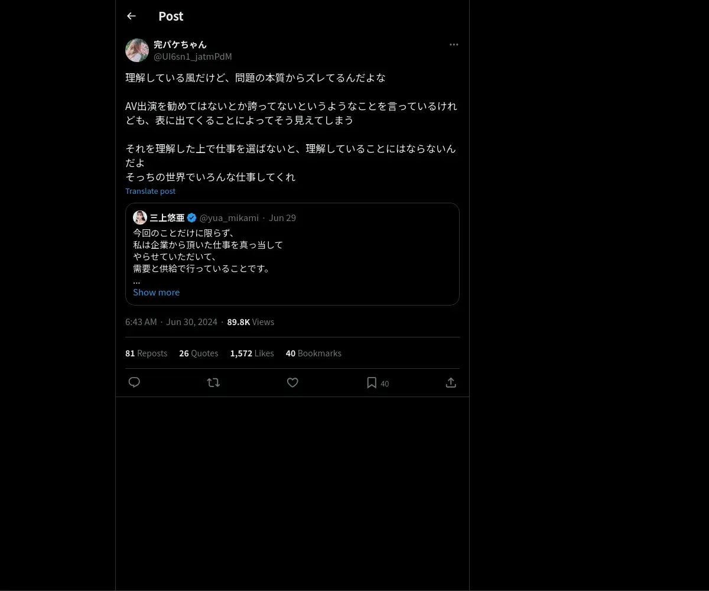This screenshot has width=709, height=591.
Task: Expand quoted post with Show more
Action: click(156, 292)
